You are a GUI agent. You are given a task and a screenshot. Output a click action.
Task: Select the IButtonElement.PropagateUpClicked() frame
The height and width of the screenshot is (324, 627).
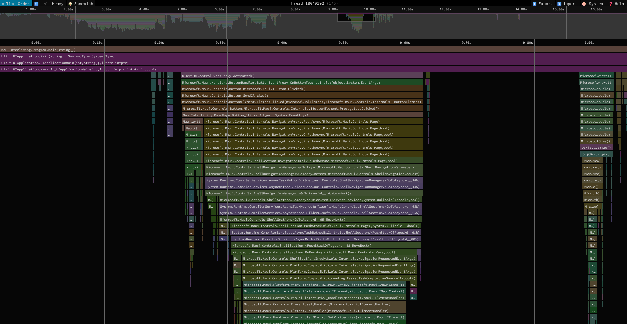click(302, 108)
